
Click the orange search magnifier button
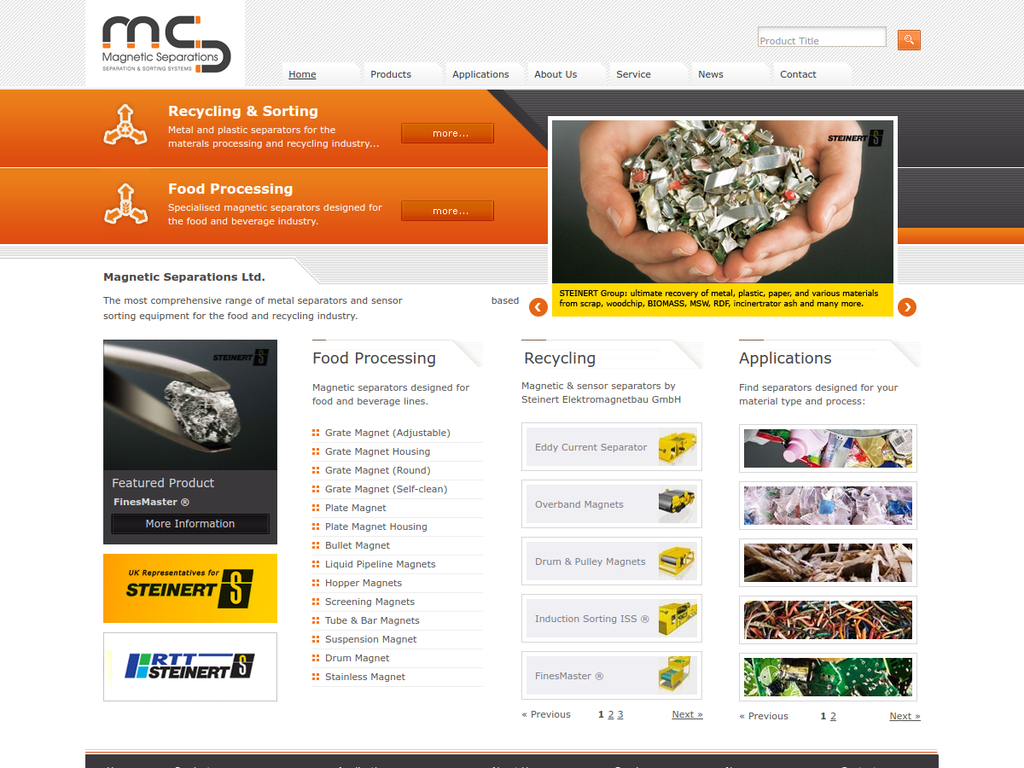point(909,40)
